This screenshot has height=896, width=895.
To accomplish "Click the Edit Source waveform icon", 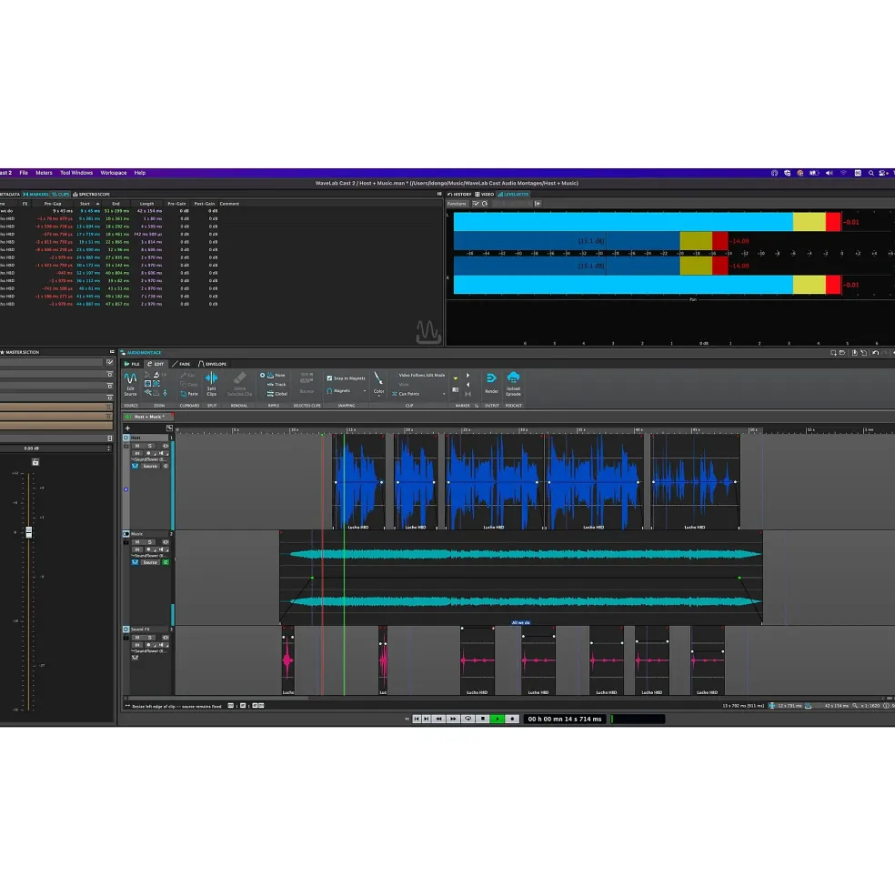I will [x=131, y=378].
